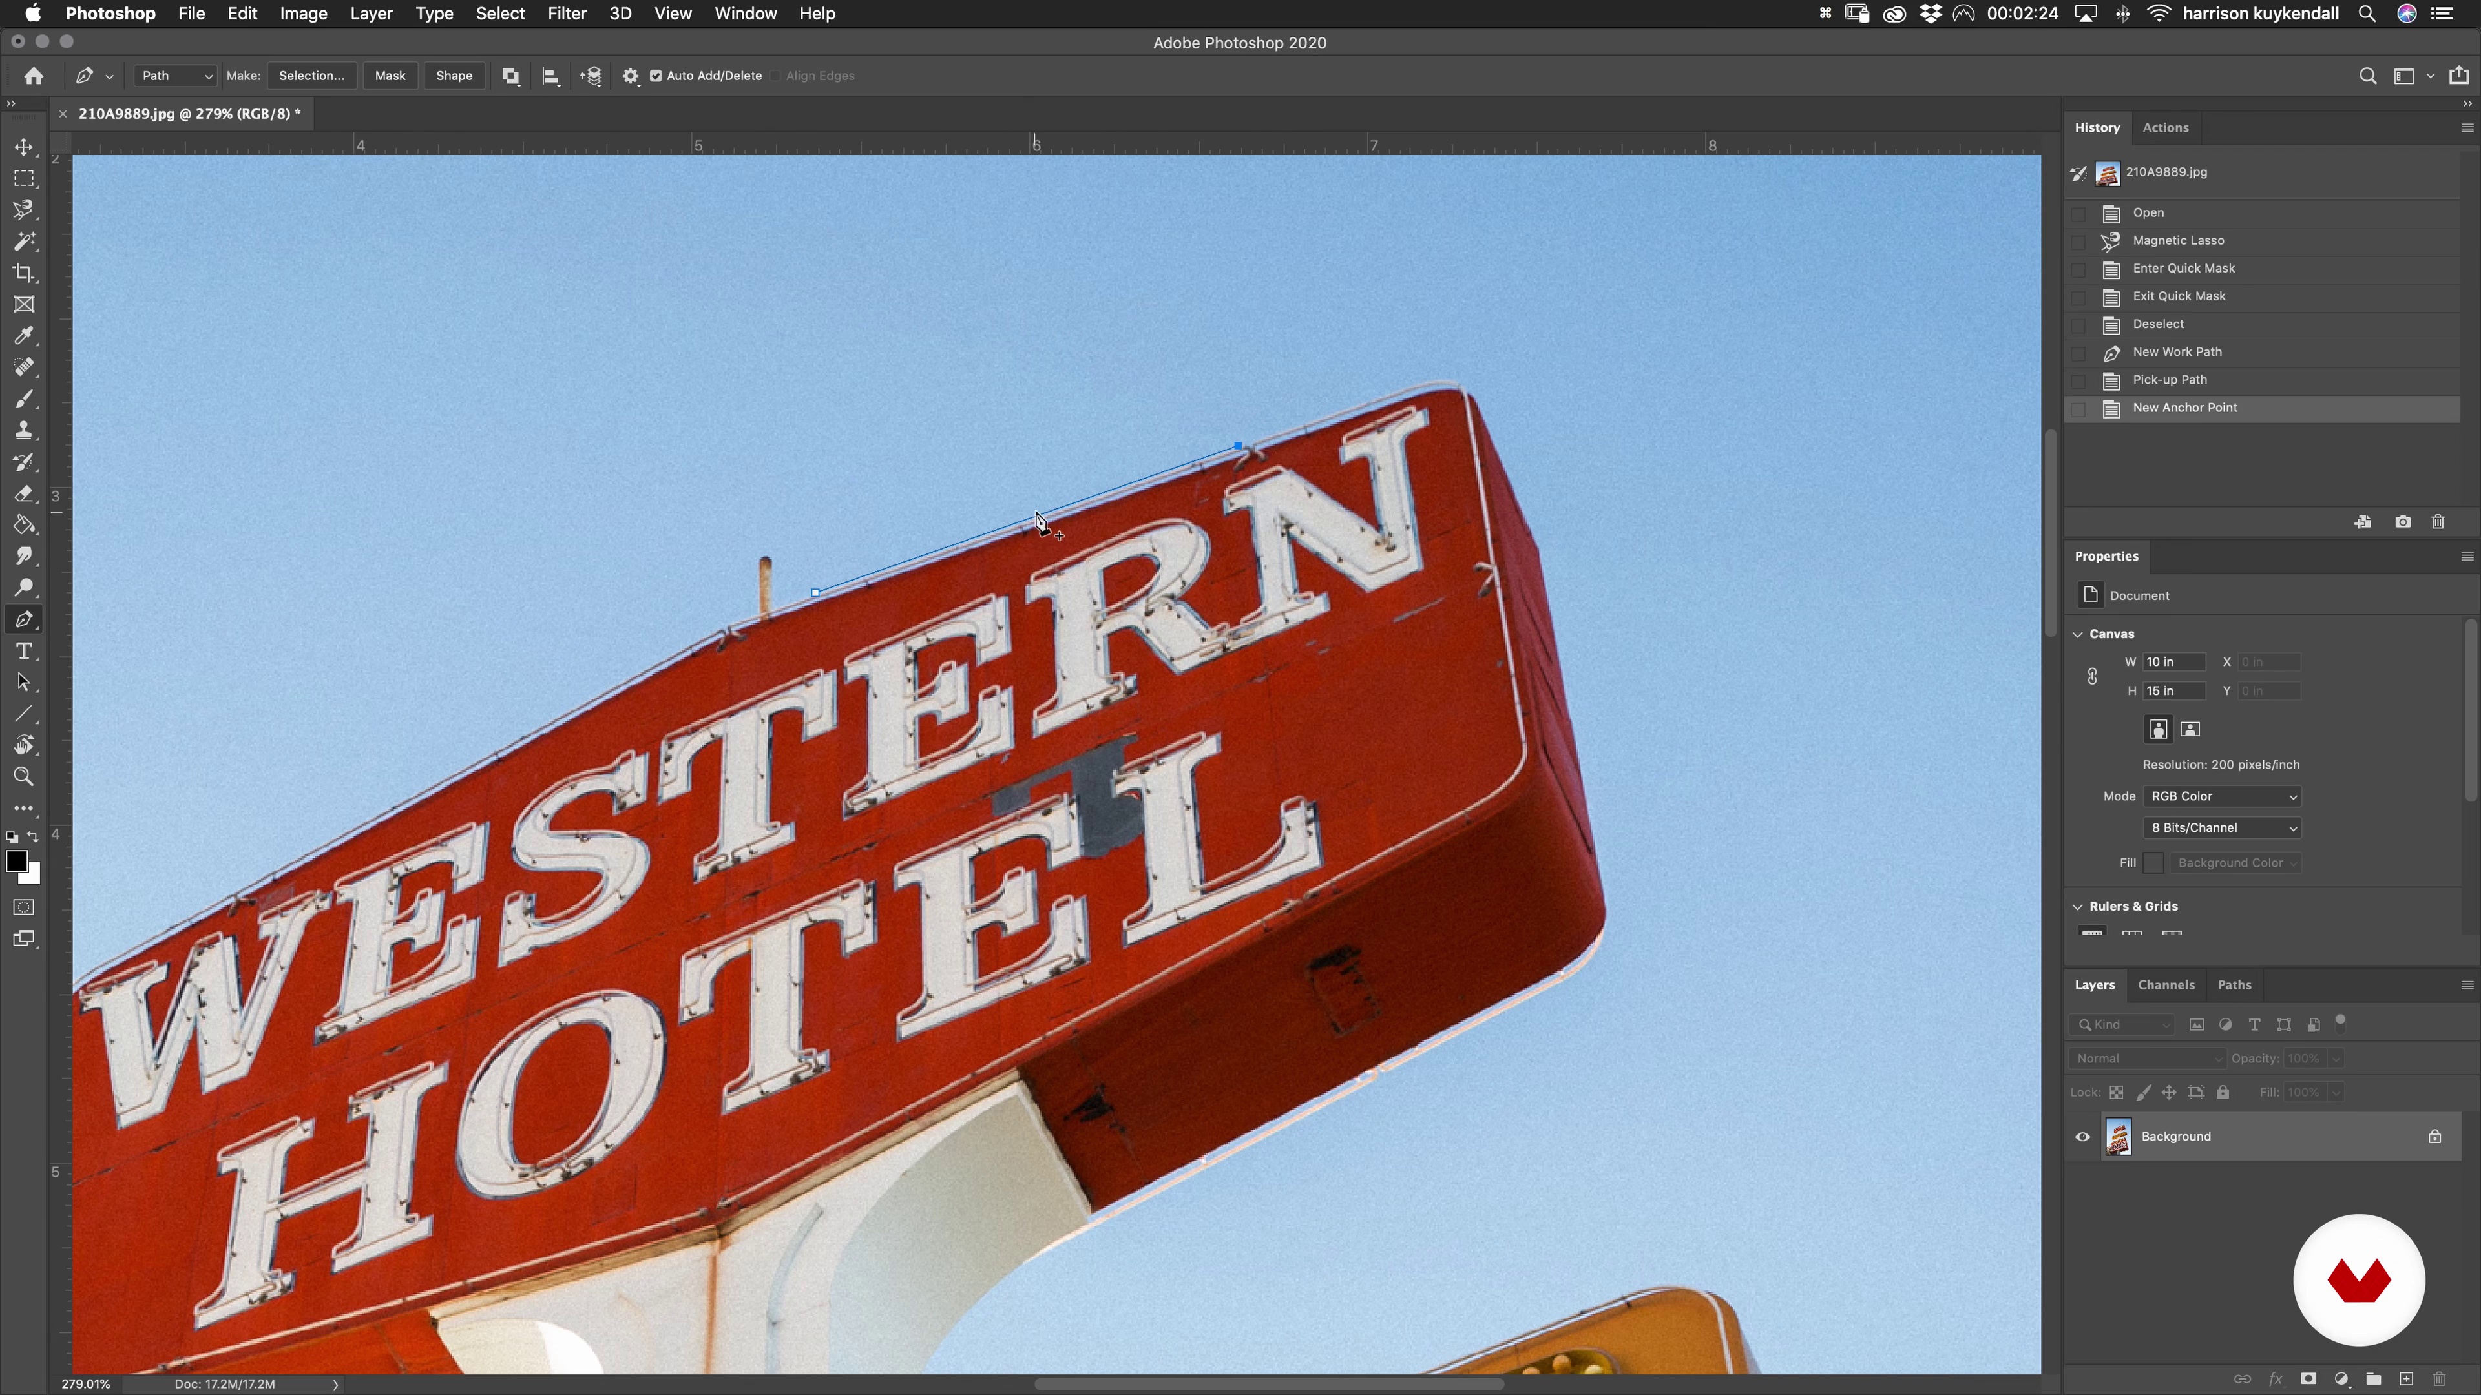Toggle lock all for layer

(2223, 1093)
